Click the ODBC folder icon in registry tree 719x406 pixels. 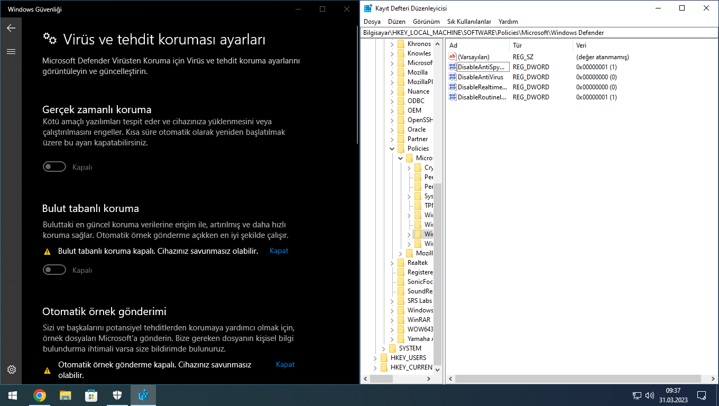pyautogui.click(x=401, y=101)
